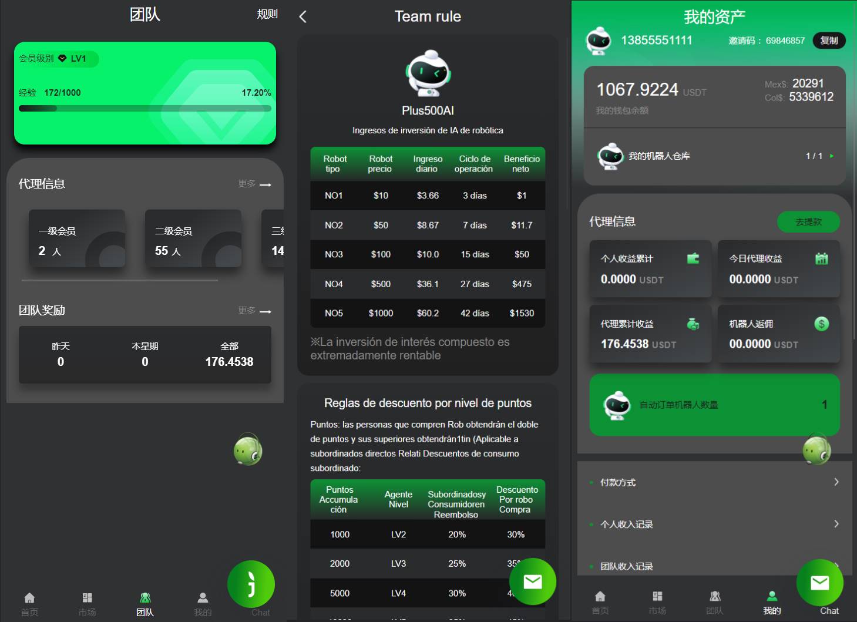
Task: Click the green floating assistant in left panel
Action: 248,450
